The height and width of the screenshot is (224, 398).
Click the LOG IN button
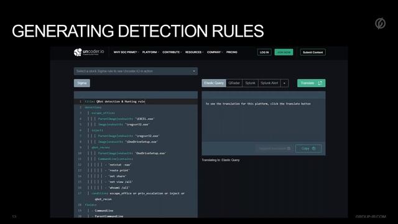(x=264, y=52)
